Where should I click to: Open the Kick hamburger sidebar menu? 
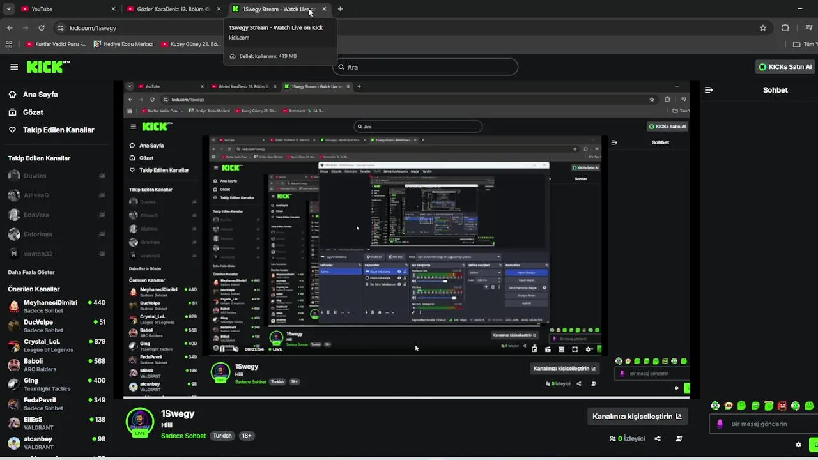coord(14,66)
